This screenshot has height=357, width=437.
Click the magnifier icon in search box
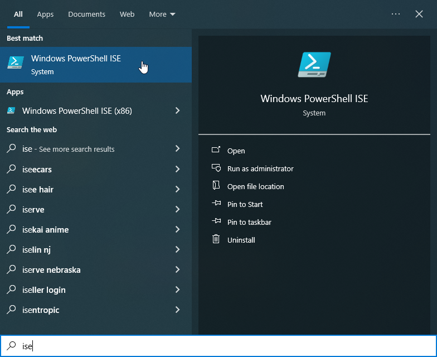click(11, 345)
